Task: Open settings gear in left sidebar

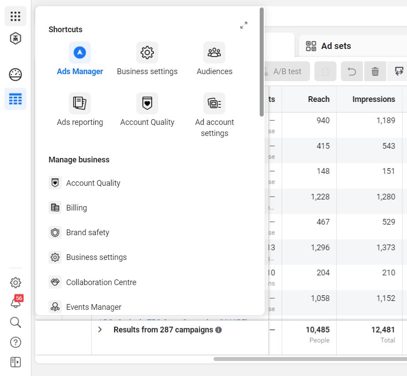Action: [15, 282]
